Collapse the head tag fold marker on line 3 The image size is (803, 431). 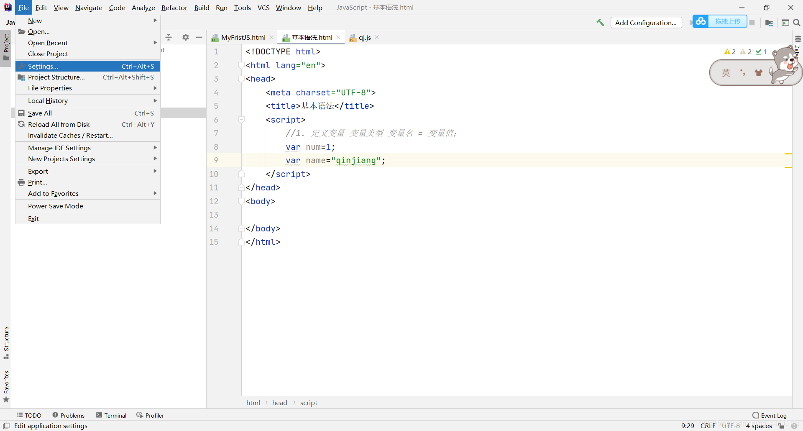[x=241, y=79]
